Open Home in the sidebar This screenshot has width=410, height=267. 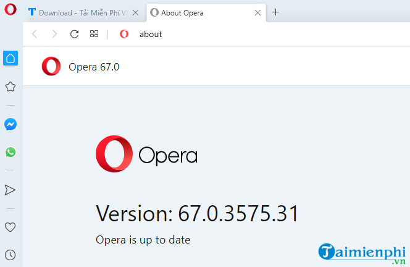(10, 58)
